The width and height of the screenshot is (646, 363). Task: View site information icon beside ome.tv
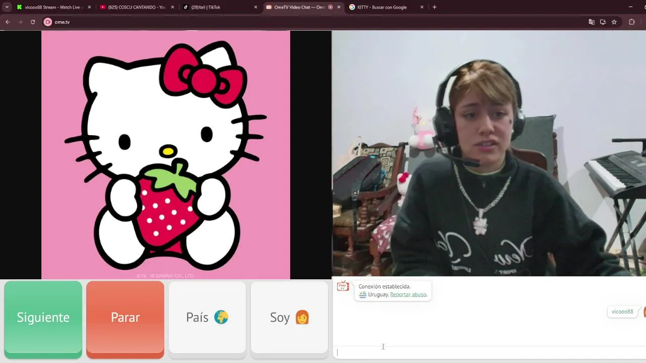coord(48,22)
